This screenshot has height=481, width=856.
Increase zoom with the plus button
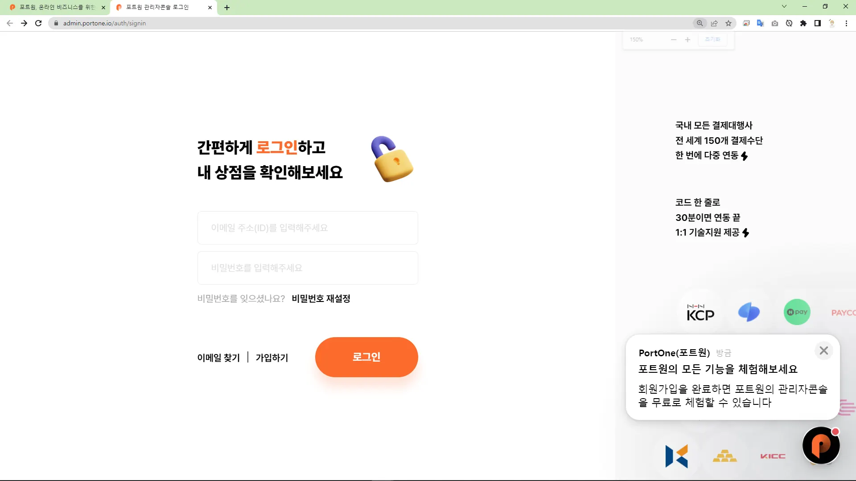[x=687, y=40]
